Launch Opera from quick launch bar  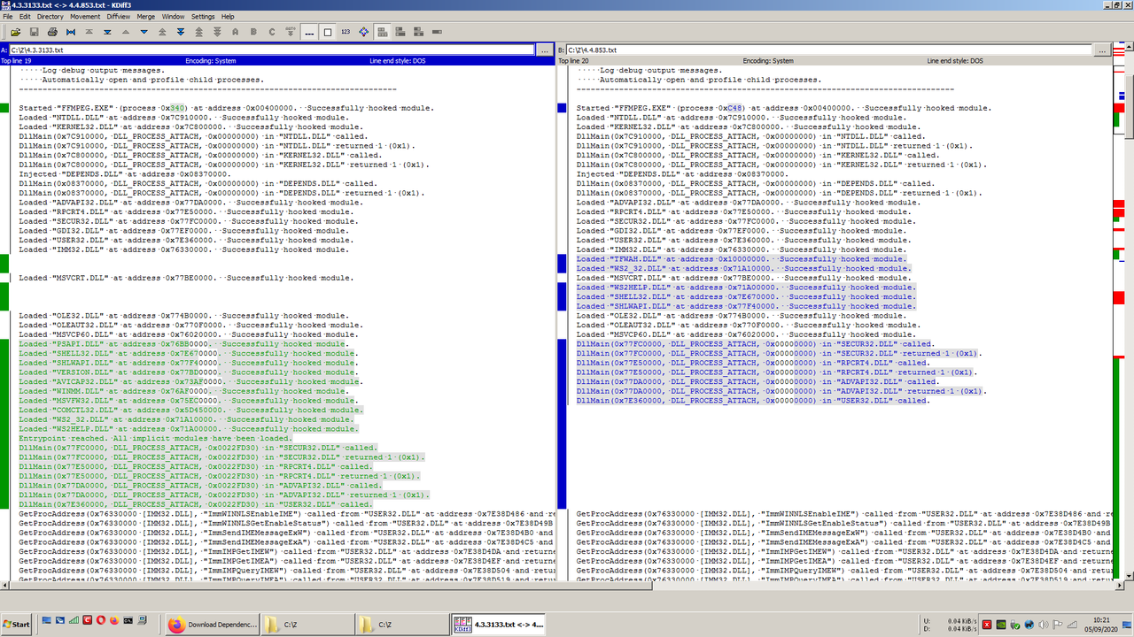click(101, 620)
